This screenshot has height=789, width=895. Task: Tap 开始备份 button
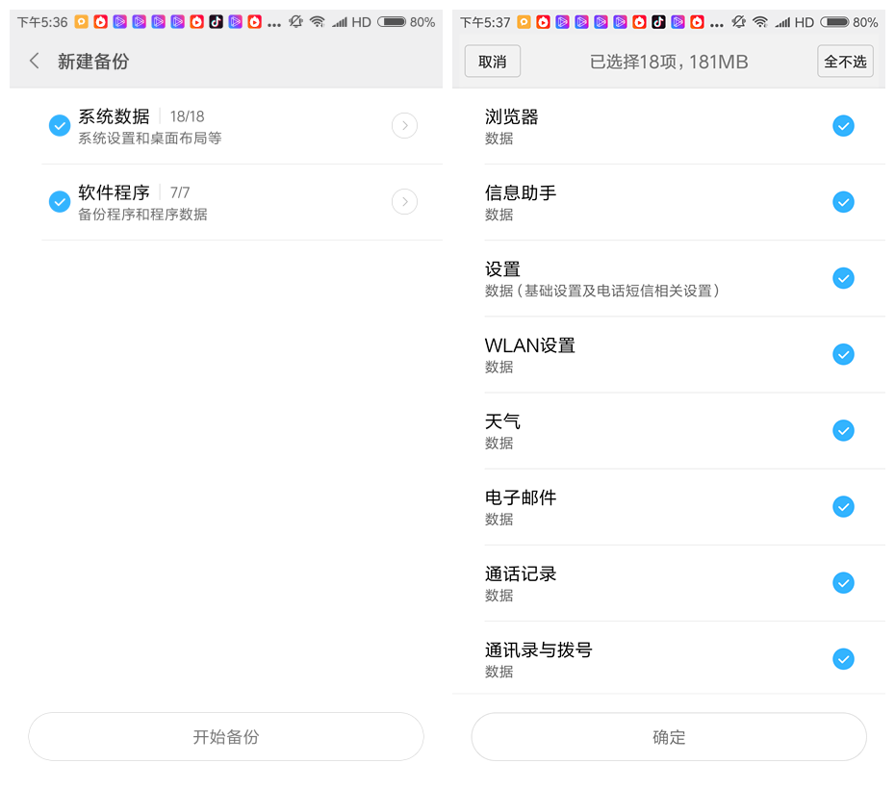[x=226, y=736]
